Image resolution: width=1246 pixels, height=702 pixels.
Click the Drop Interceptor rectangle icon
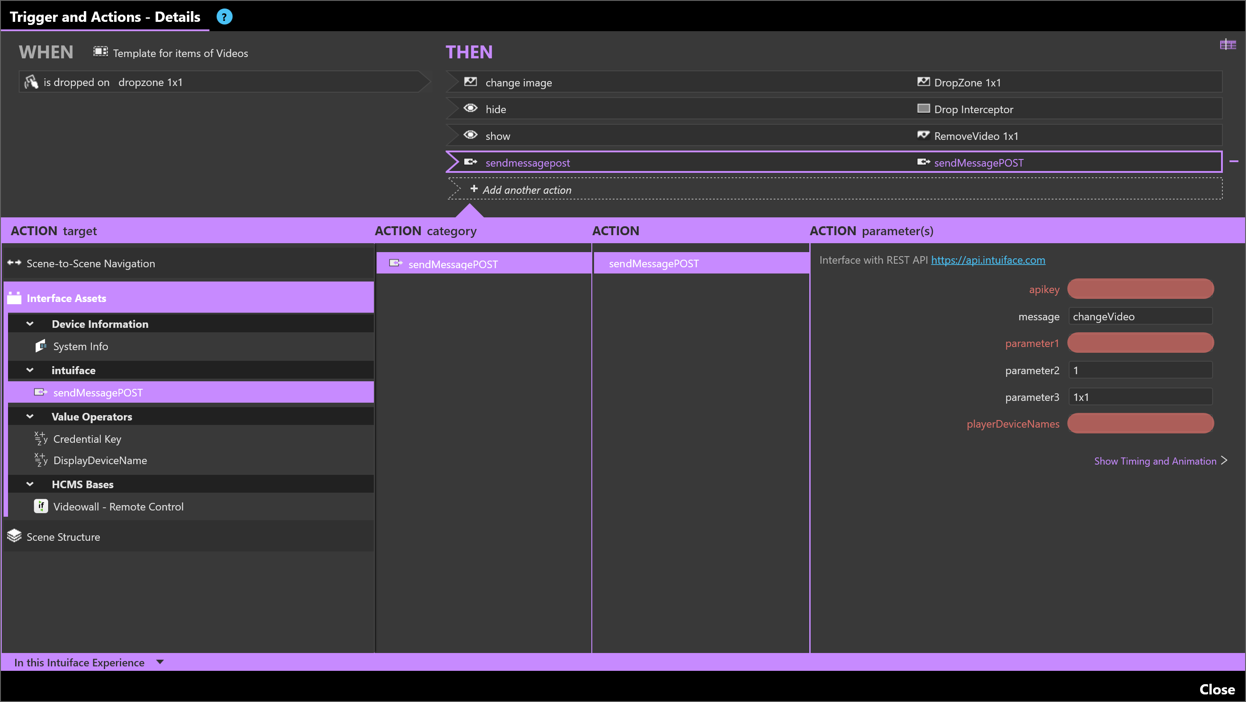point(923,108)
